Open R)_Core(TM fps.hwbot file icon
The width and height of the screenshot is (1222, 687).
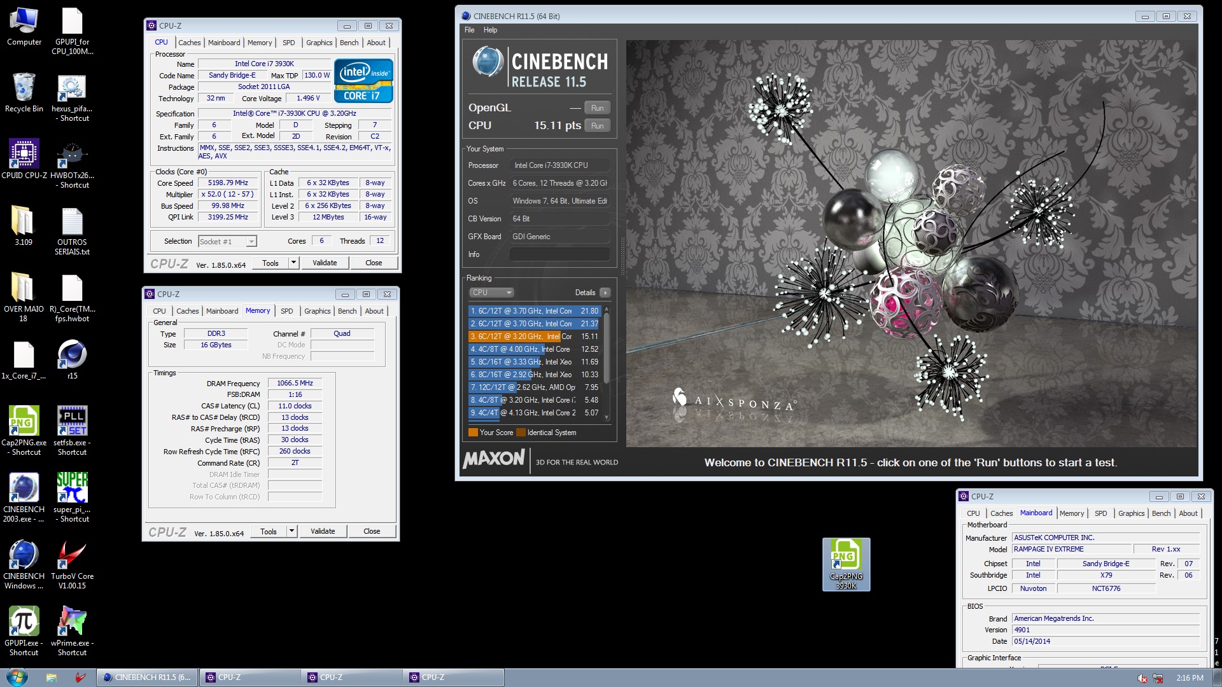tap(73, 298)
